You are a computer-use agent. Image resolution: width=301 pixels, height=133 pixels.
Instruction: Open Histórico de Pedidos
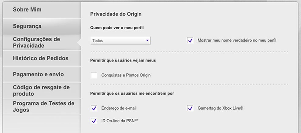tap(40, 58)
